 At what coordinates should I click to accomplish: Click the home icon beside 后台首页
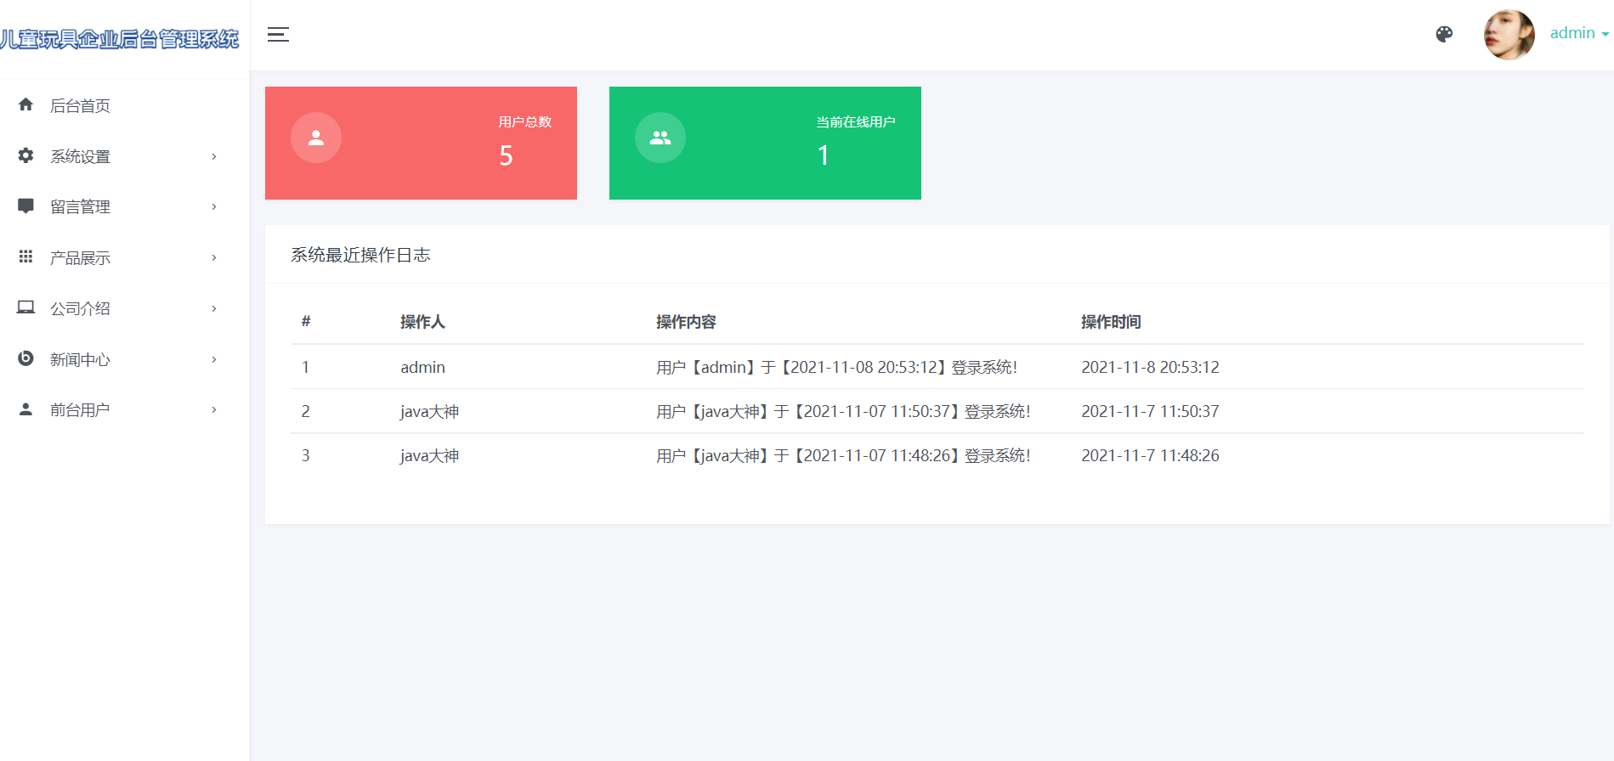[x=25, y=104]
